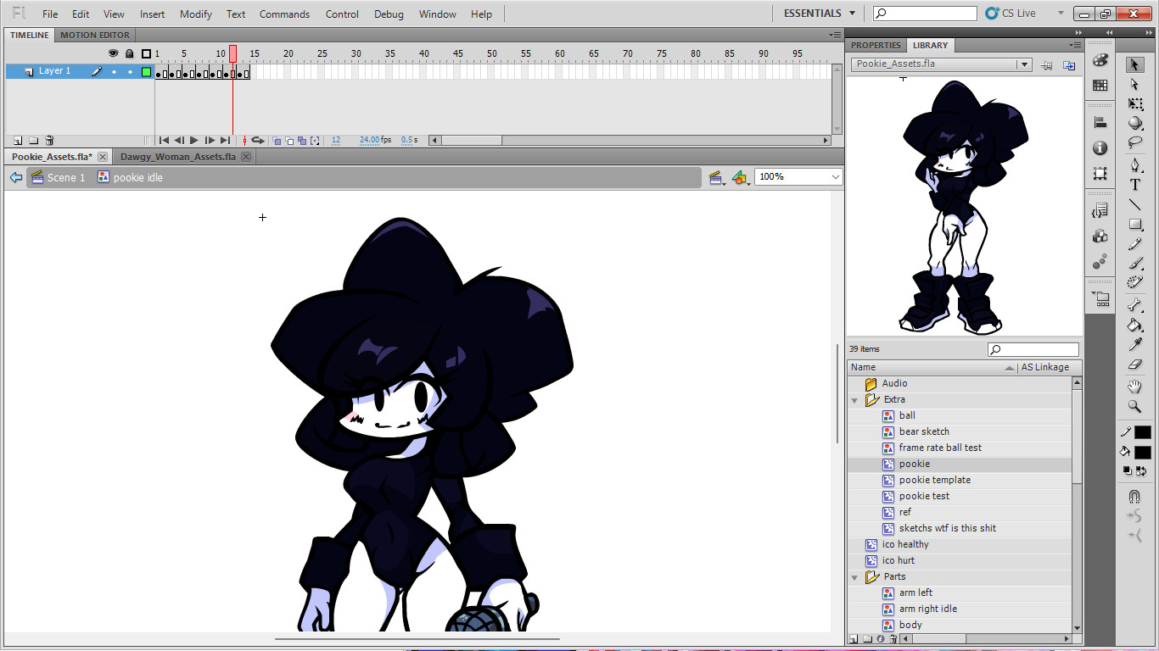Select the Deco tool
Viewport: 1159px width, 651px height.
click(1135, 282)
